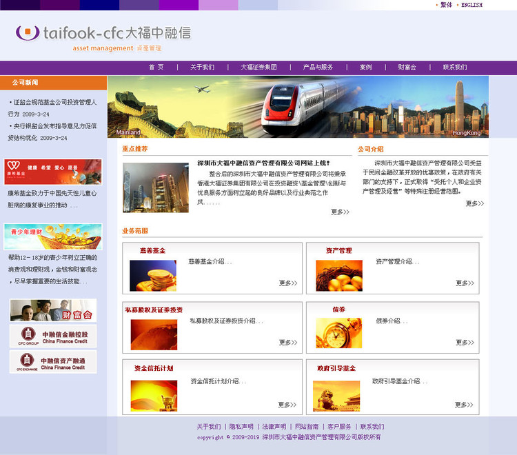
Task: Click the 帮助12-18岁的青少年 description text
Action: coord(53,270)
